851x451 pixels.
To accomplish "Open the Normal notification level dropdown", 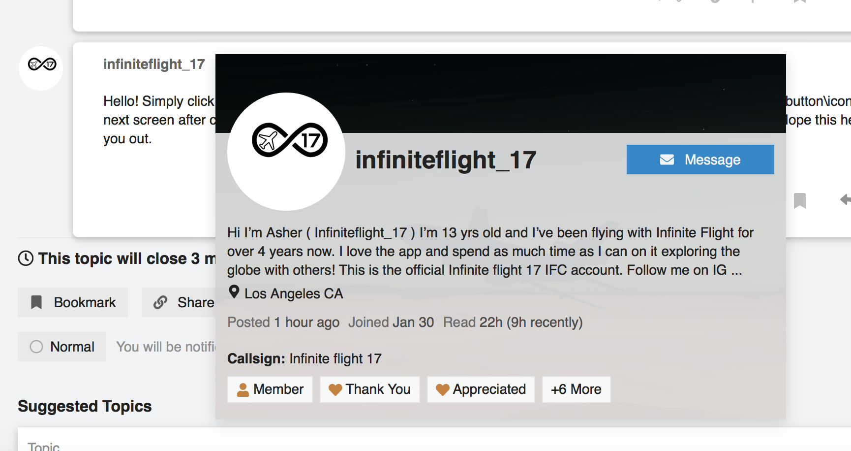I will coord(62,347).
